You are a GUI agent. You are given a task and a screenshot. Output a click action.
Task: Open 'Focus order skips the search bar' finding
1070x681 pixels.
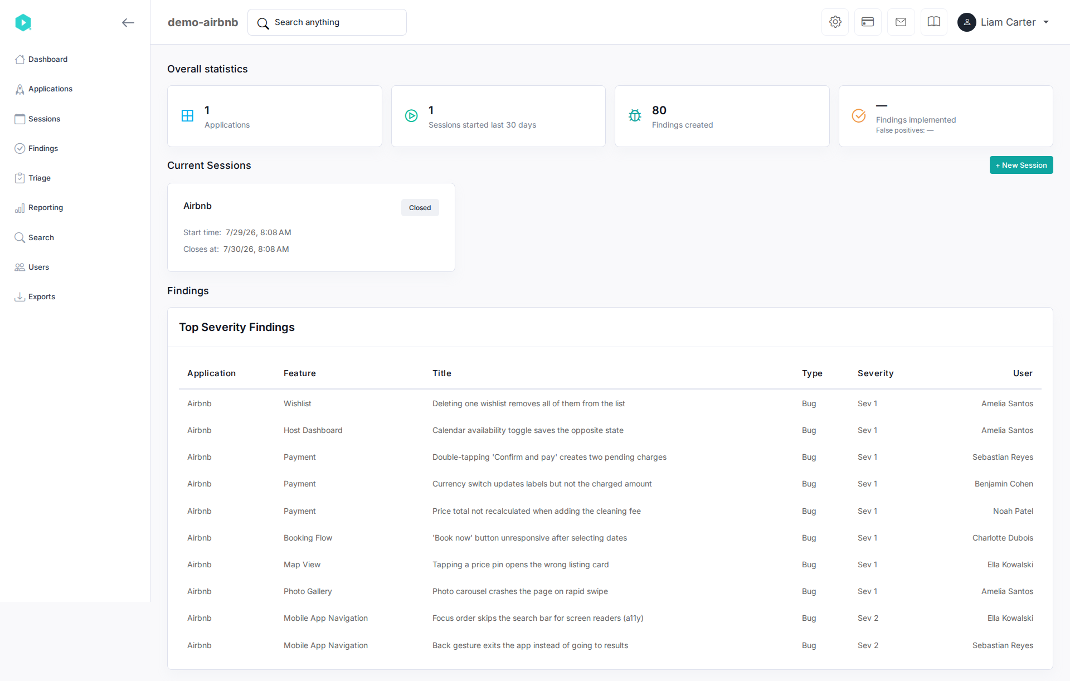click(610, 618)
